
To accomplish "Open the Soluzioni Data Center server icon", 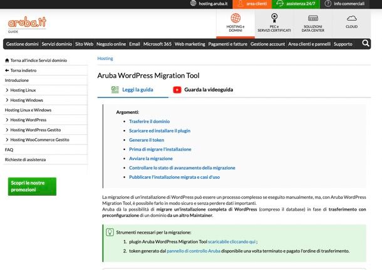I will 313,18.
